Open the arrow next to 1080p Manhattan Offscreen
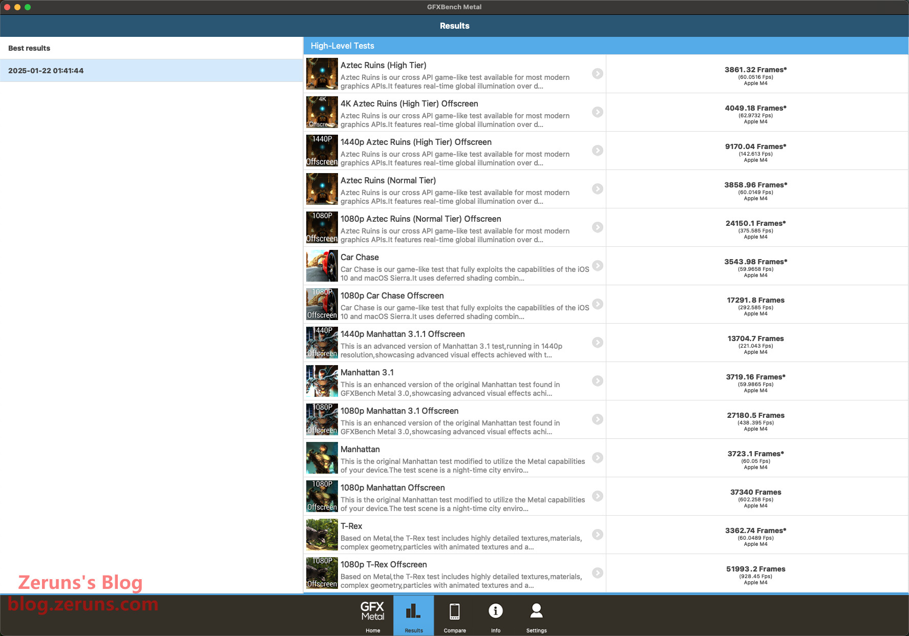 (597, 496)
